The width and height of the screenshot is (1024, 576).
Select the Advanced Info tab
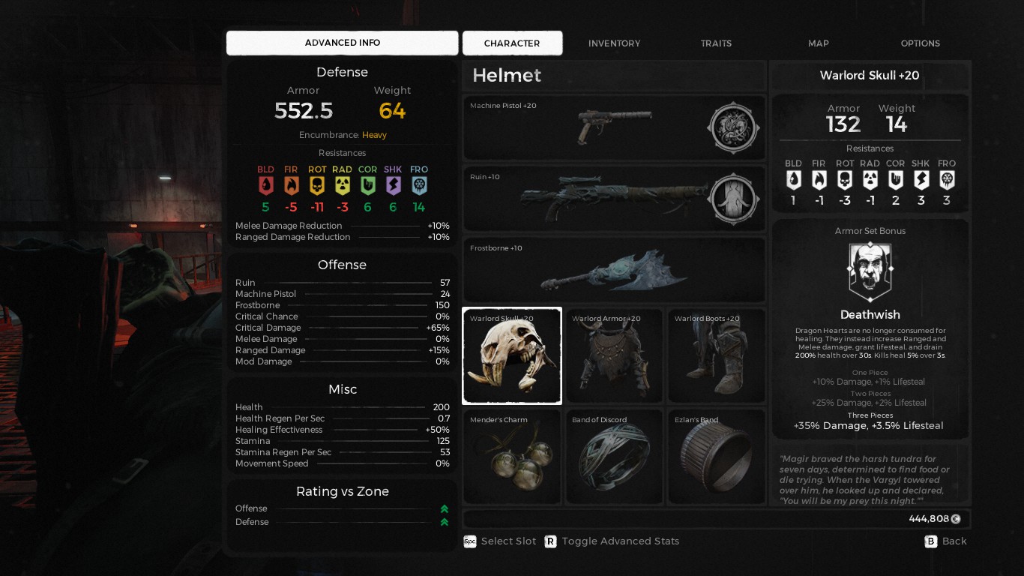tap(343, 43)
